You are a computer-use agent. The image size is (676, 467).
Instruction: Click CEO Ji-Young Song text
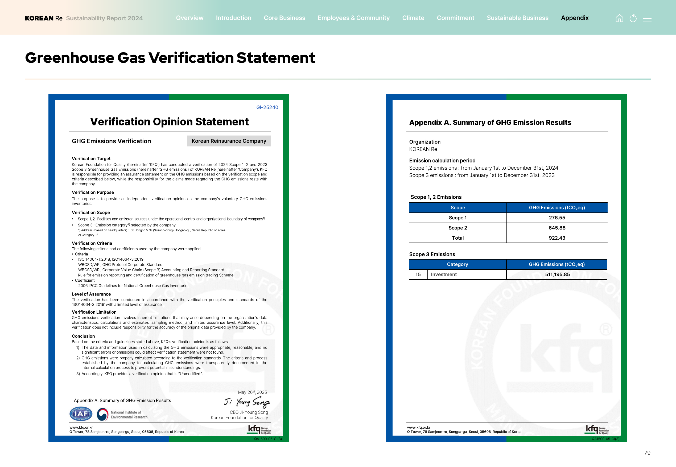[249, 412]
